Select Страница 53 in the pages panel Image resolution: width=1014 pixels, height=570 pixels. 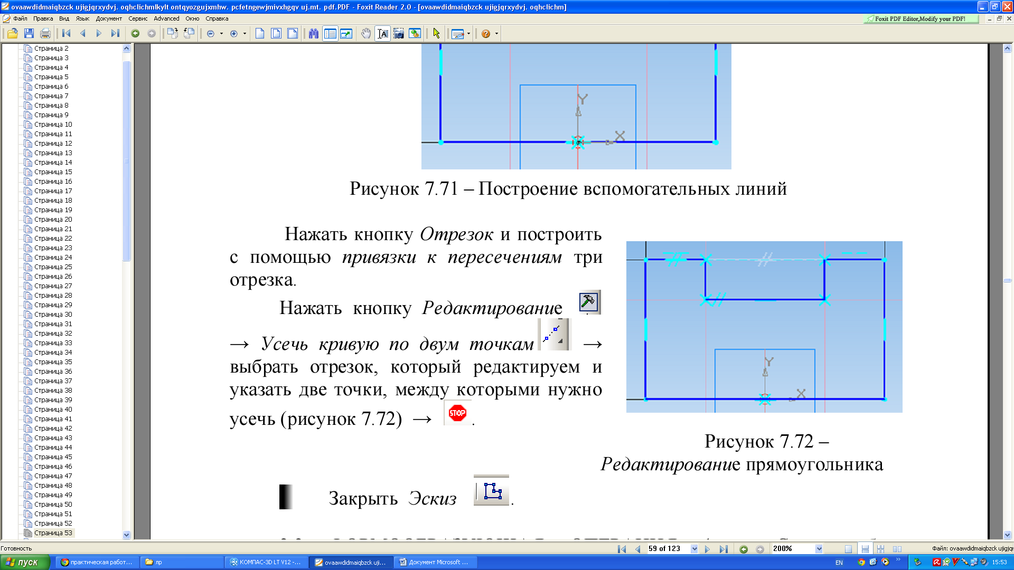tap(53, 533)
